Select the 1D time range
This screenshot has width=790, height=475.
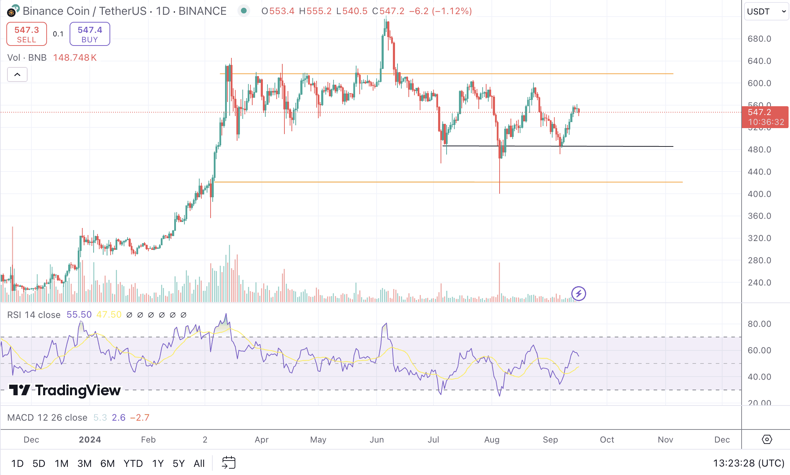pyautogui.click(x=17, y=463)
